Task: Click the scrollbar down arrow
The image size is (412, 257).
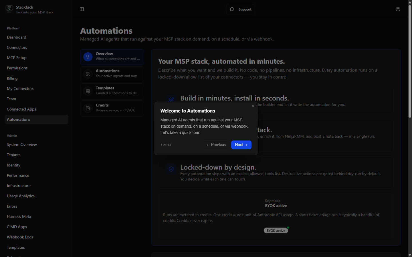Action: coord(410,255)
